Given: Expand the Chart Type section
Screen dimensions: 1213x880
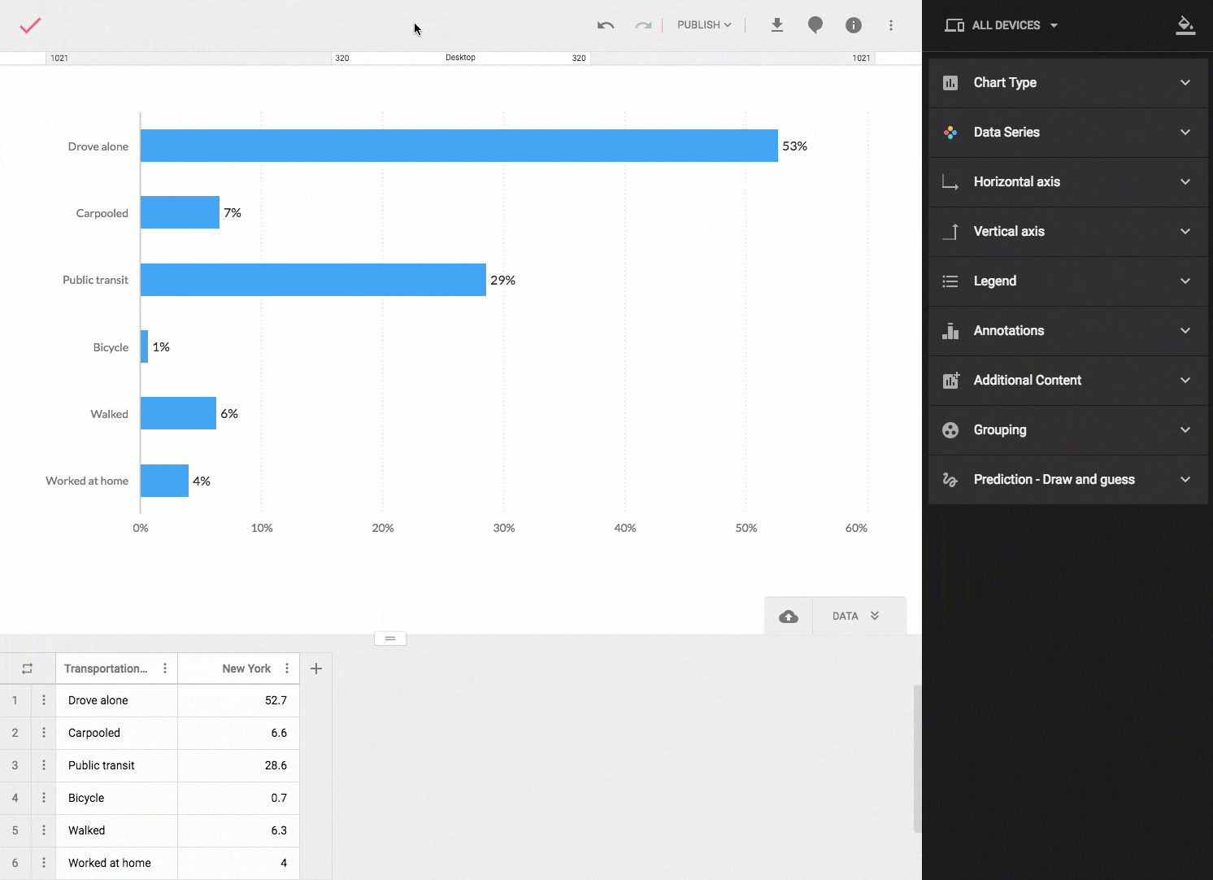Looking at the screenshot, I should pyautogui.click(x=1067, y=83).
